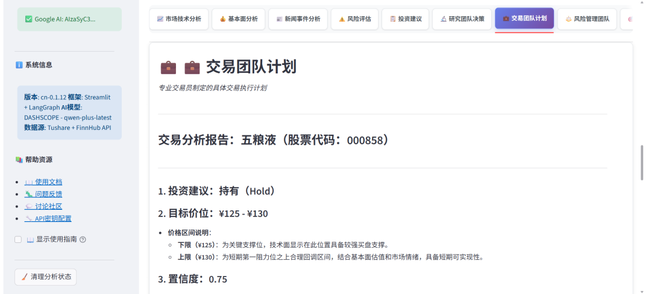Visit the 讨论社区 link

[43, 206]
